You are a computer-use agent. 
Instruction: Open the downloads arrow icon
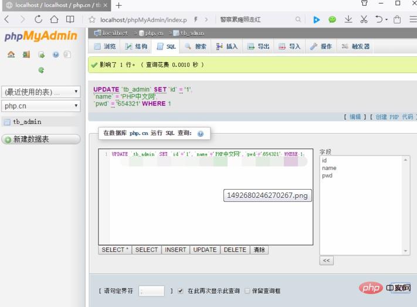click(348, 19)
